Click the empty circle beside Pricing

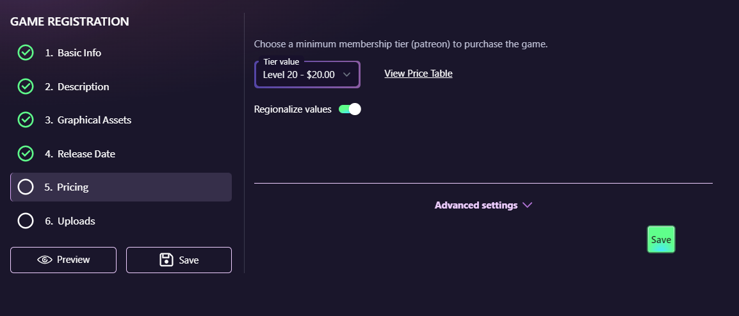pos(26,187)
